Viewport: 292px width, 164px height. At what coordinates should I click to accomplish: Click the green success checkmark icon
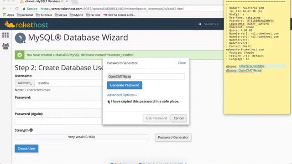pyautogui.click(x=20, y=55)
